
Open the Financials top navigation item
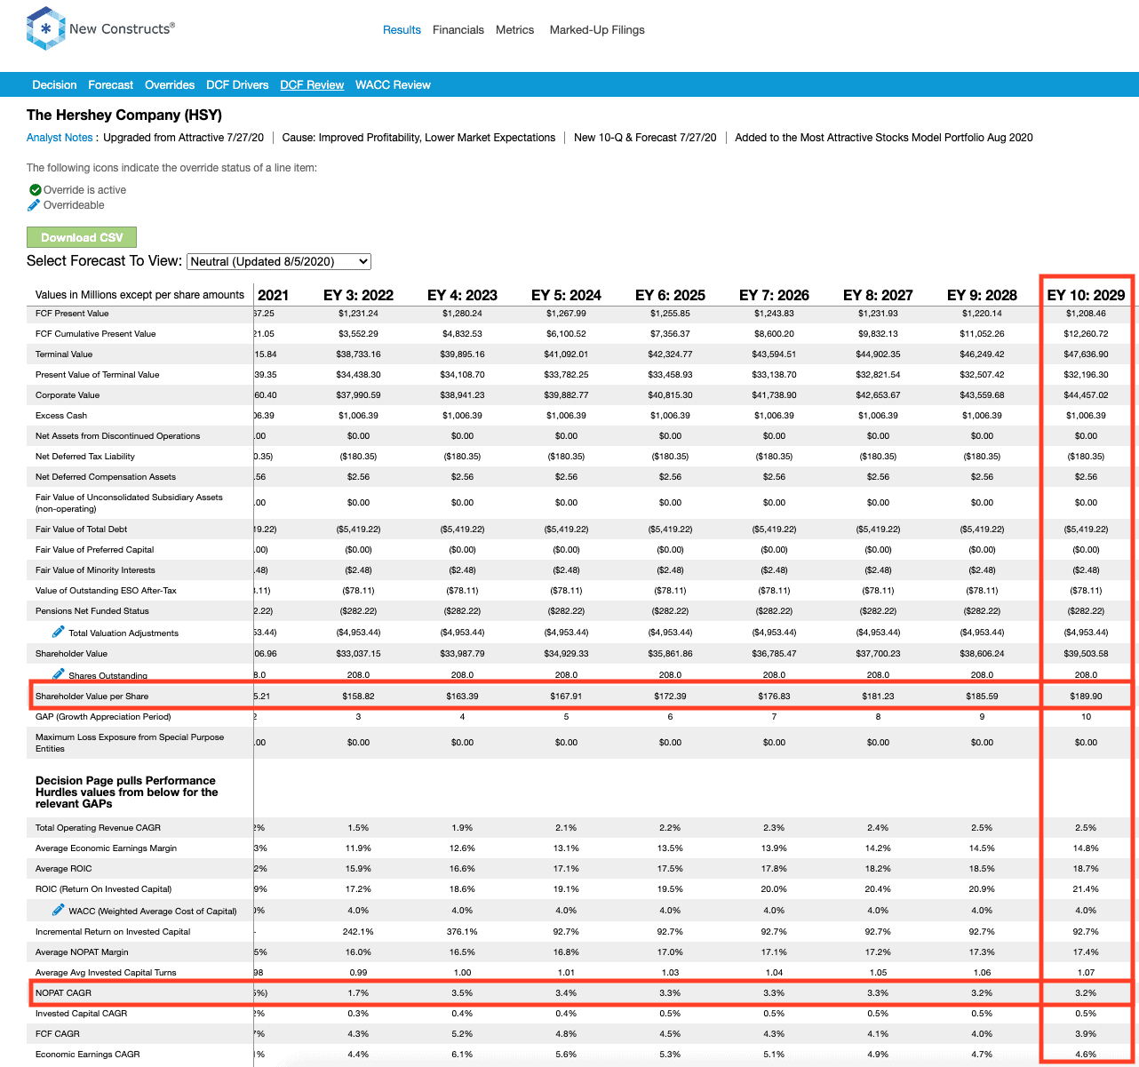(458, 30)
